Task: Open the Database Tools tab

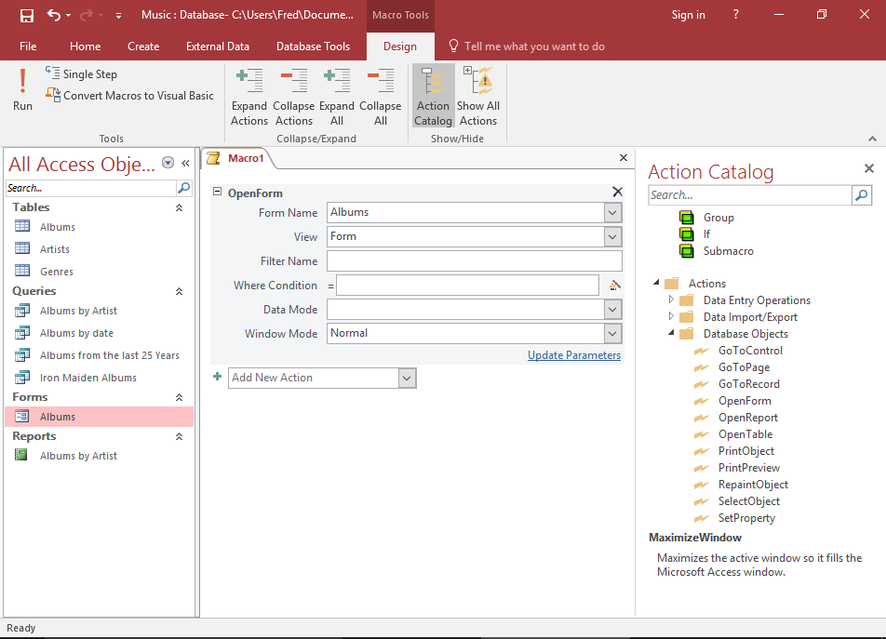Action: (x=313, y=47)
